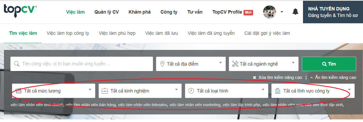
Task: Click the TopCV logo
Action: point(20,11)
